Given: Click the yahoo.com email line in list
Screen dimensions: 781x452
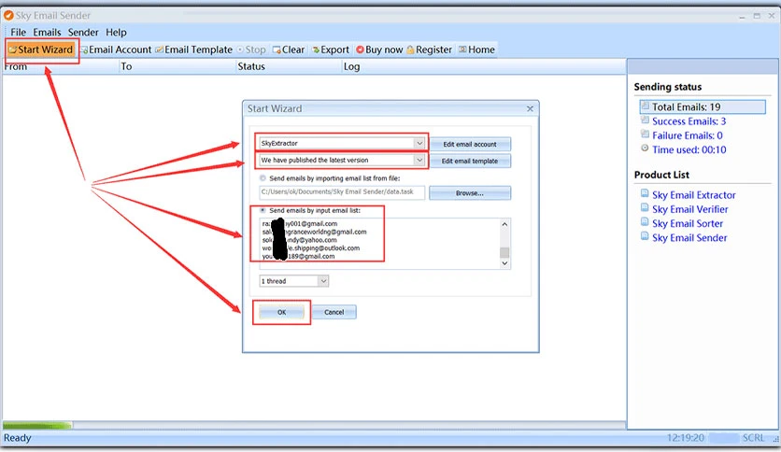Looking at the screenshot, I should (299, 240).
